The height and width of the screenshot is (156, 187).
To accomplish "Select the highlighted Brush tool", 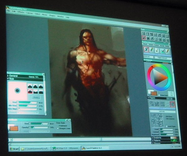I will click(143, 38).
